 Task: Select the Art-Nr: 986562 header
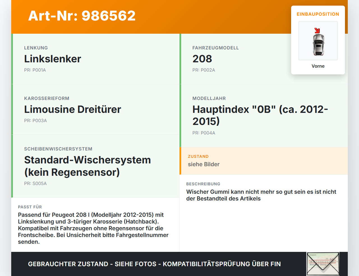pyautogui.click(x=82, y=16)
